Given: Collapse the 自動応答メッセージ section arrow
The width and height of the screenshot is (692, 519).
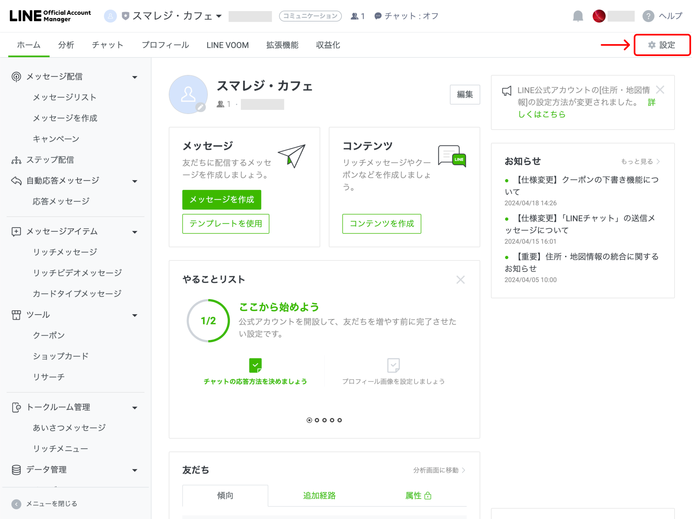Looking at the screenshot, I should 135,181.
